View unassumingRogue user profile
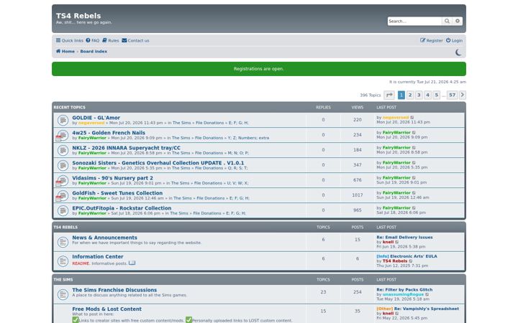518x323 pixels. click(403, 295)
